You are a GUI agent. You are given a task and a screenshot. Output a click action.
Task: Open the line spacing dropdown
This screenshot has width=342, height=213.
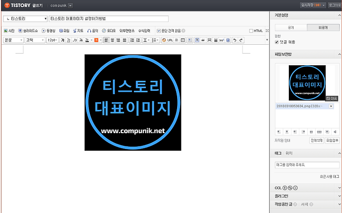pyautogui.click(x=146, y=40)
